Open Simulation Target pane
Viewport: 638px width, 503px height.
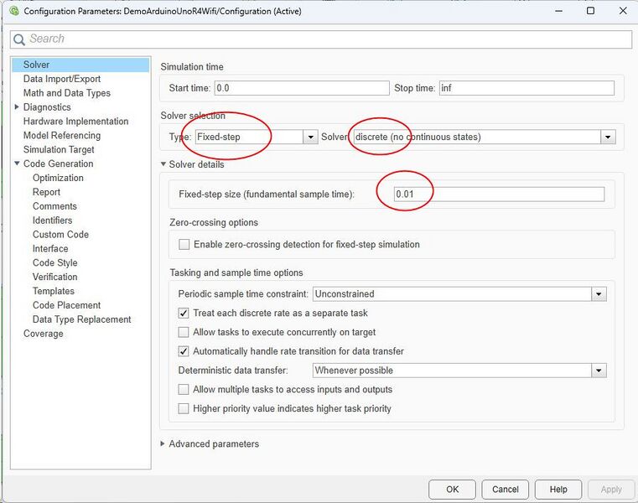[59, 150]
